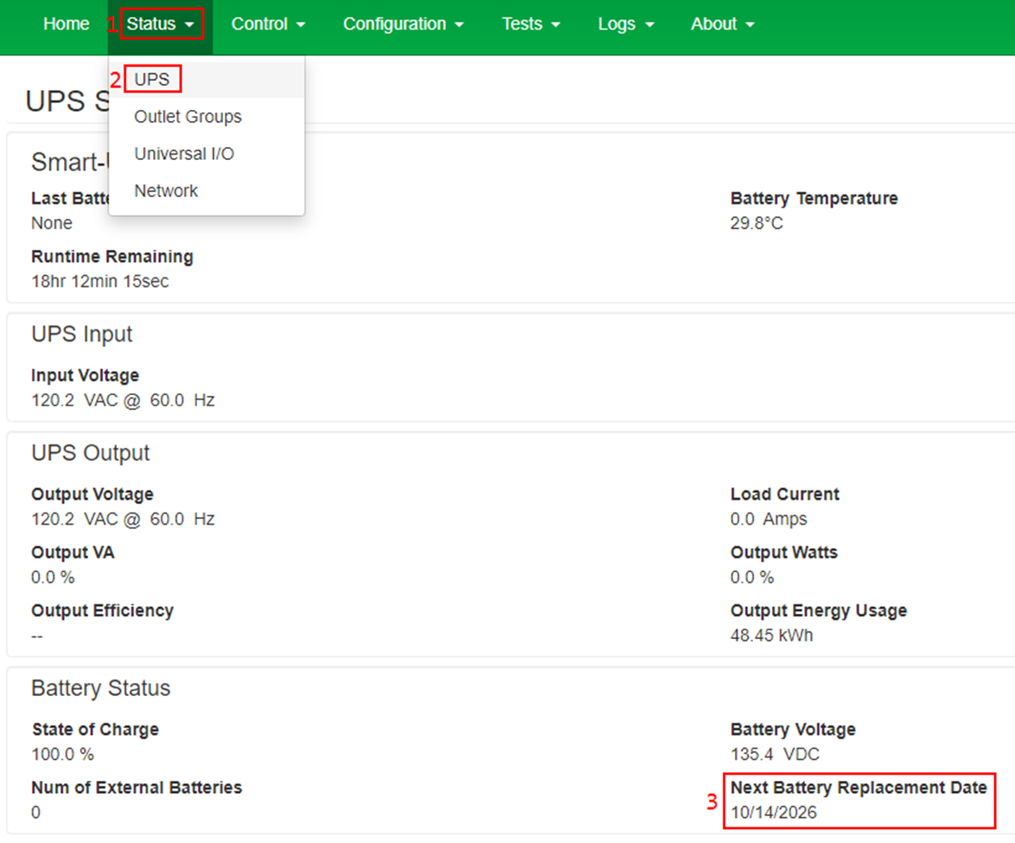Open the About dropdown menu
The image size is (1015, 843).
(x=723, y=24)
